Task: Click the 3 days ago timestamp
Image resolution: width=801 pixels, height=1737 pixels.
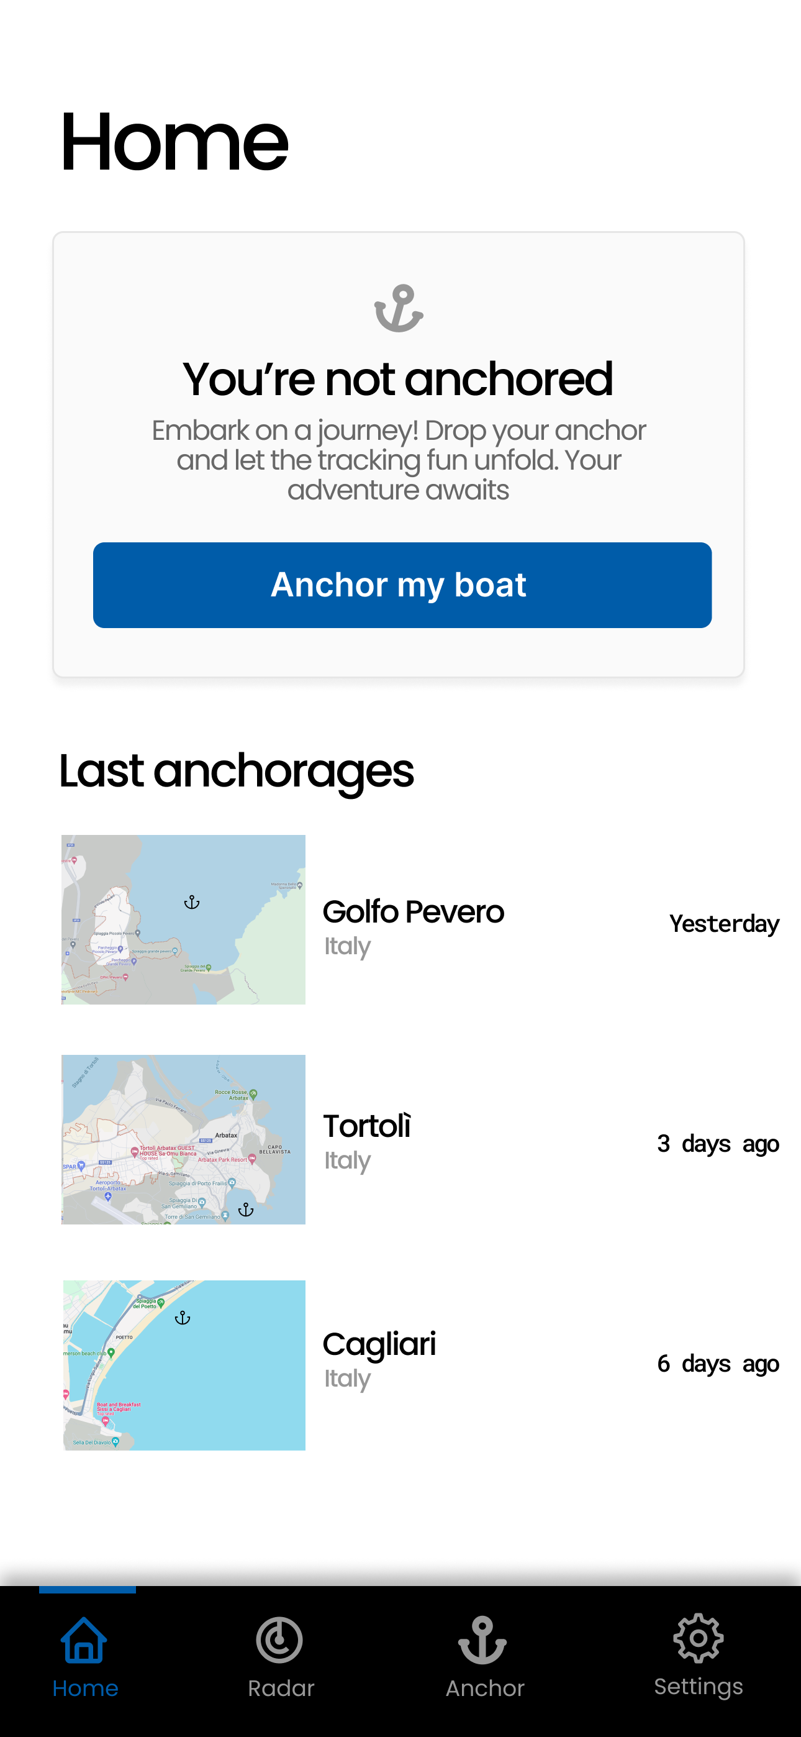Action: click(x=718, y=1144)
